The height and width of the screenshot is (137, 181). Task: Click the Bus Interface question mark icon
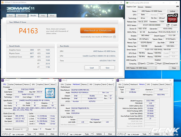177,32
